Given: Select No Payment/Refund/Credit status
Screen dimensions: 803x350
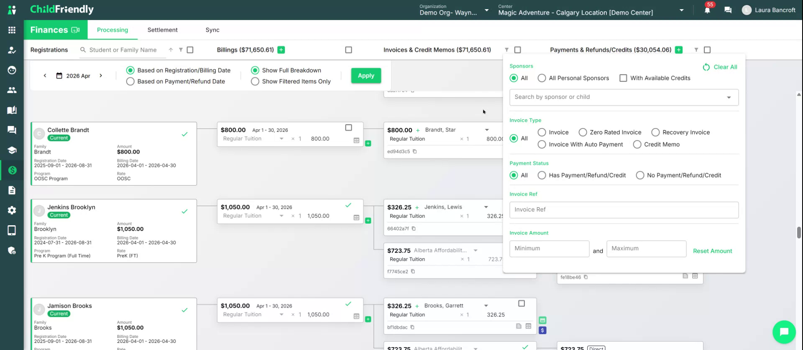Looking at the screenshot, I should [640, 175].
